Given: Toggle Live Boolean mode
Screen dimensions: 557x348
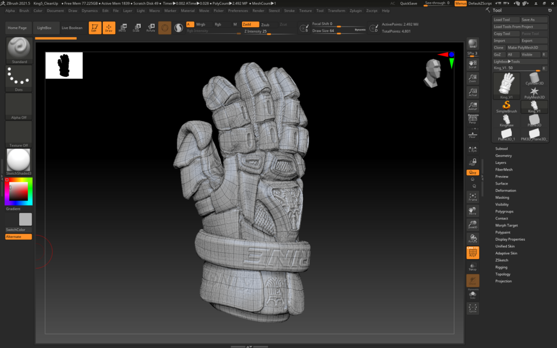Looking at the screenshot, I should click(x=71, y=27).
